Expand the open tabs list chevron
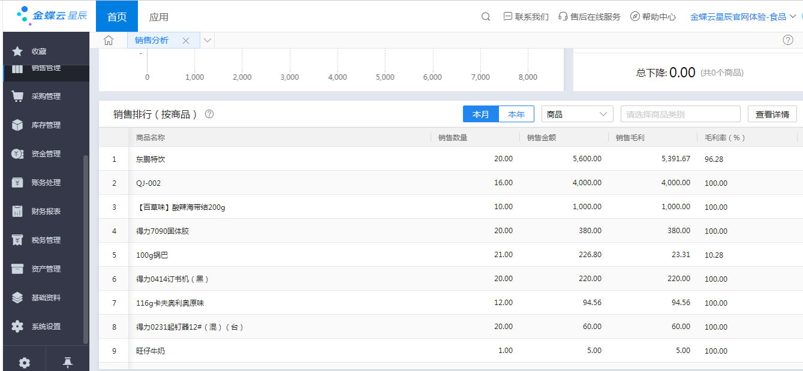The image size is (803, 371). 207,40
